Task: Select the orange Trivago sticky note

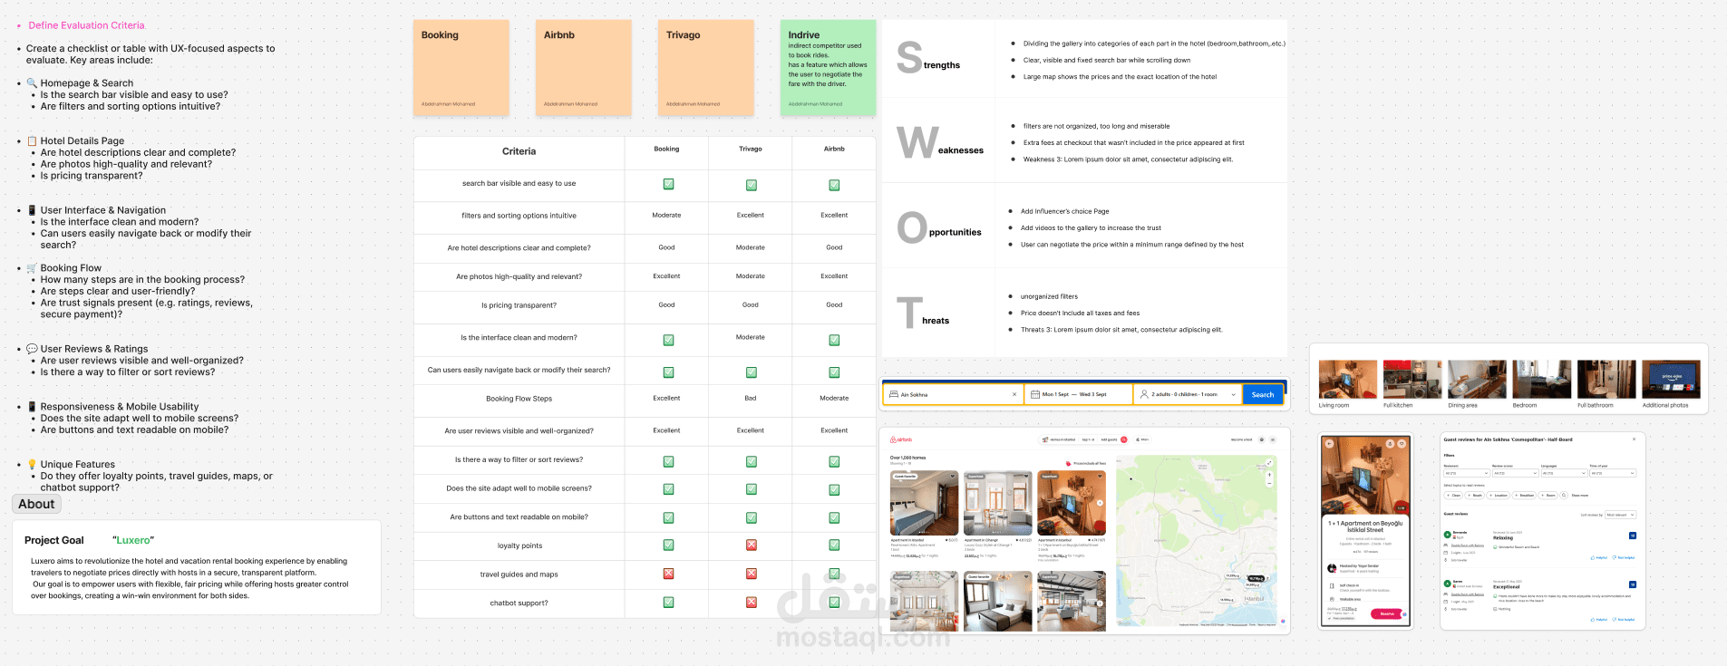Action: pyautogui.click(x=706, y=68)
